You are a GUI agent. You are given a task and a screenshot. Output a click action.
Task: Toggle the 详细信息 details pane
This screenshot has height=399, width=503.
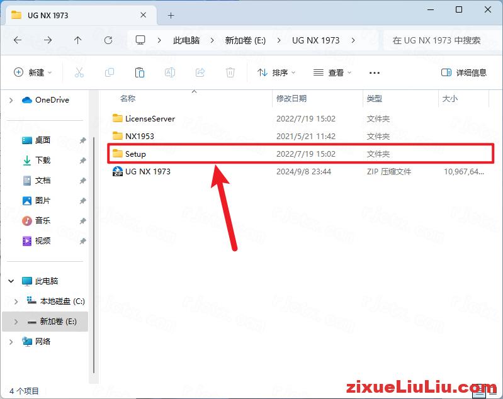click(x=464, y=72)
